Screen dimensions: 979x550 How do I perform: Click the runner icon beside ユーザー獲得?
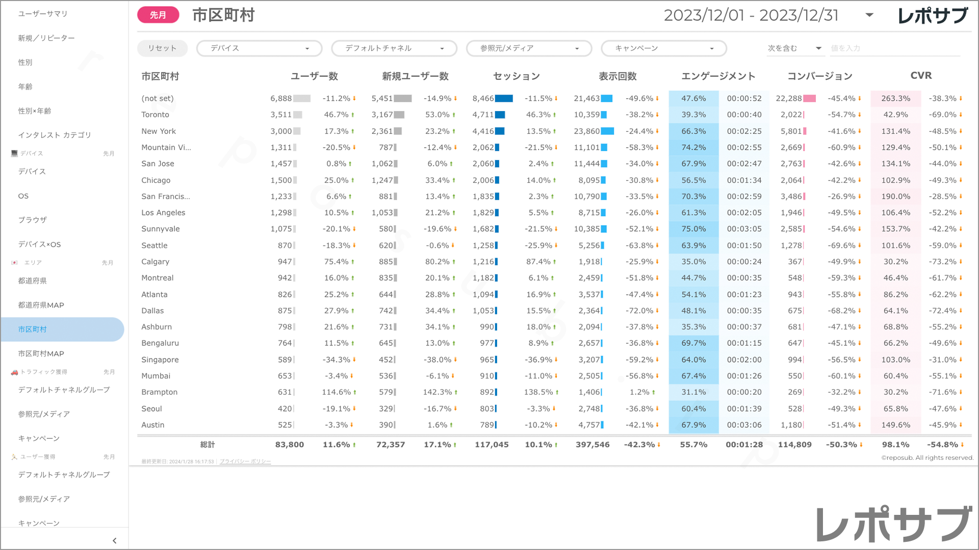coord(14,457)
